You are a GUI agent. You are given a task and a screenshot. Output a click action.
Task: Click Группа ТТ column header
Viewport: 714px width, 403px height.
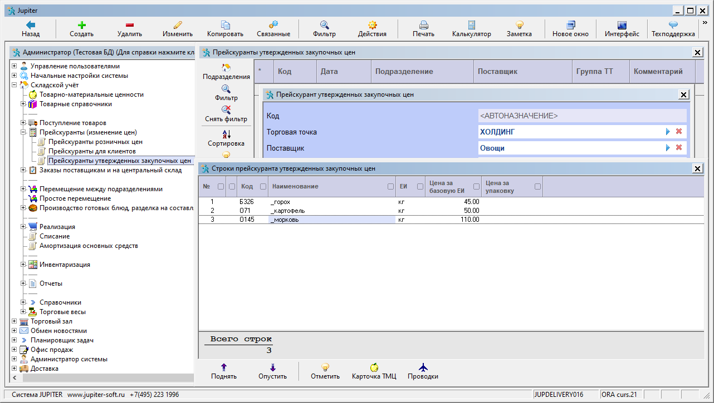pyautogui.click(x=600, y=72)
